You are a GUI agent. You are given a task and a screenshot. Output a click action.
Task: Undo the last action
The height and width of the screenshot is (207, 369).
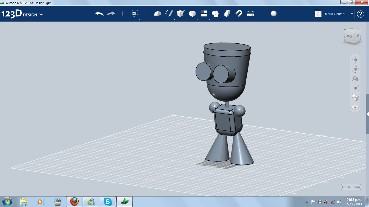[x=99, y=13]
